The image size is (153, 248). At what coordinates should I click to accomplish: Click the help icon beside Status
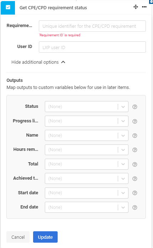click(134, 107)
